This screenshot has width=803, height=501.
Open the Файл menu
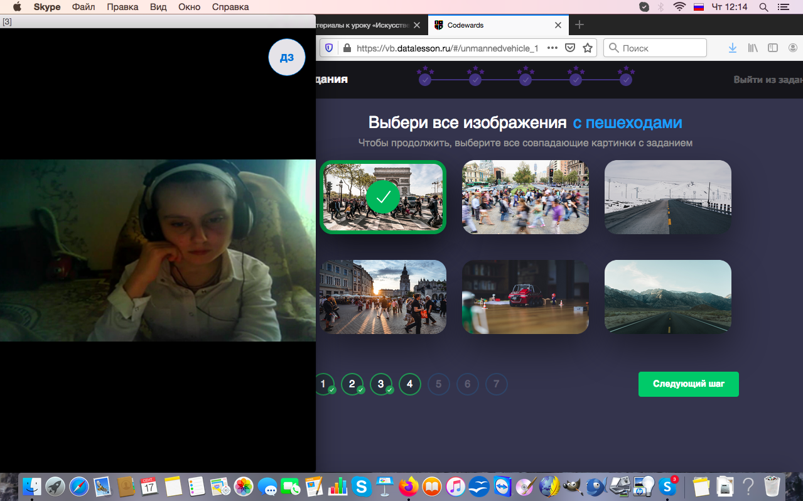pos(84,7)
